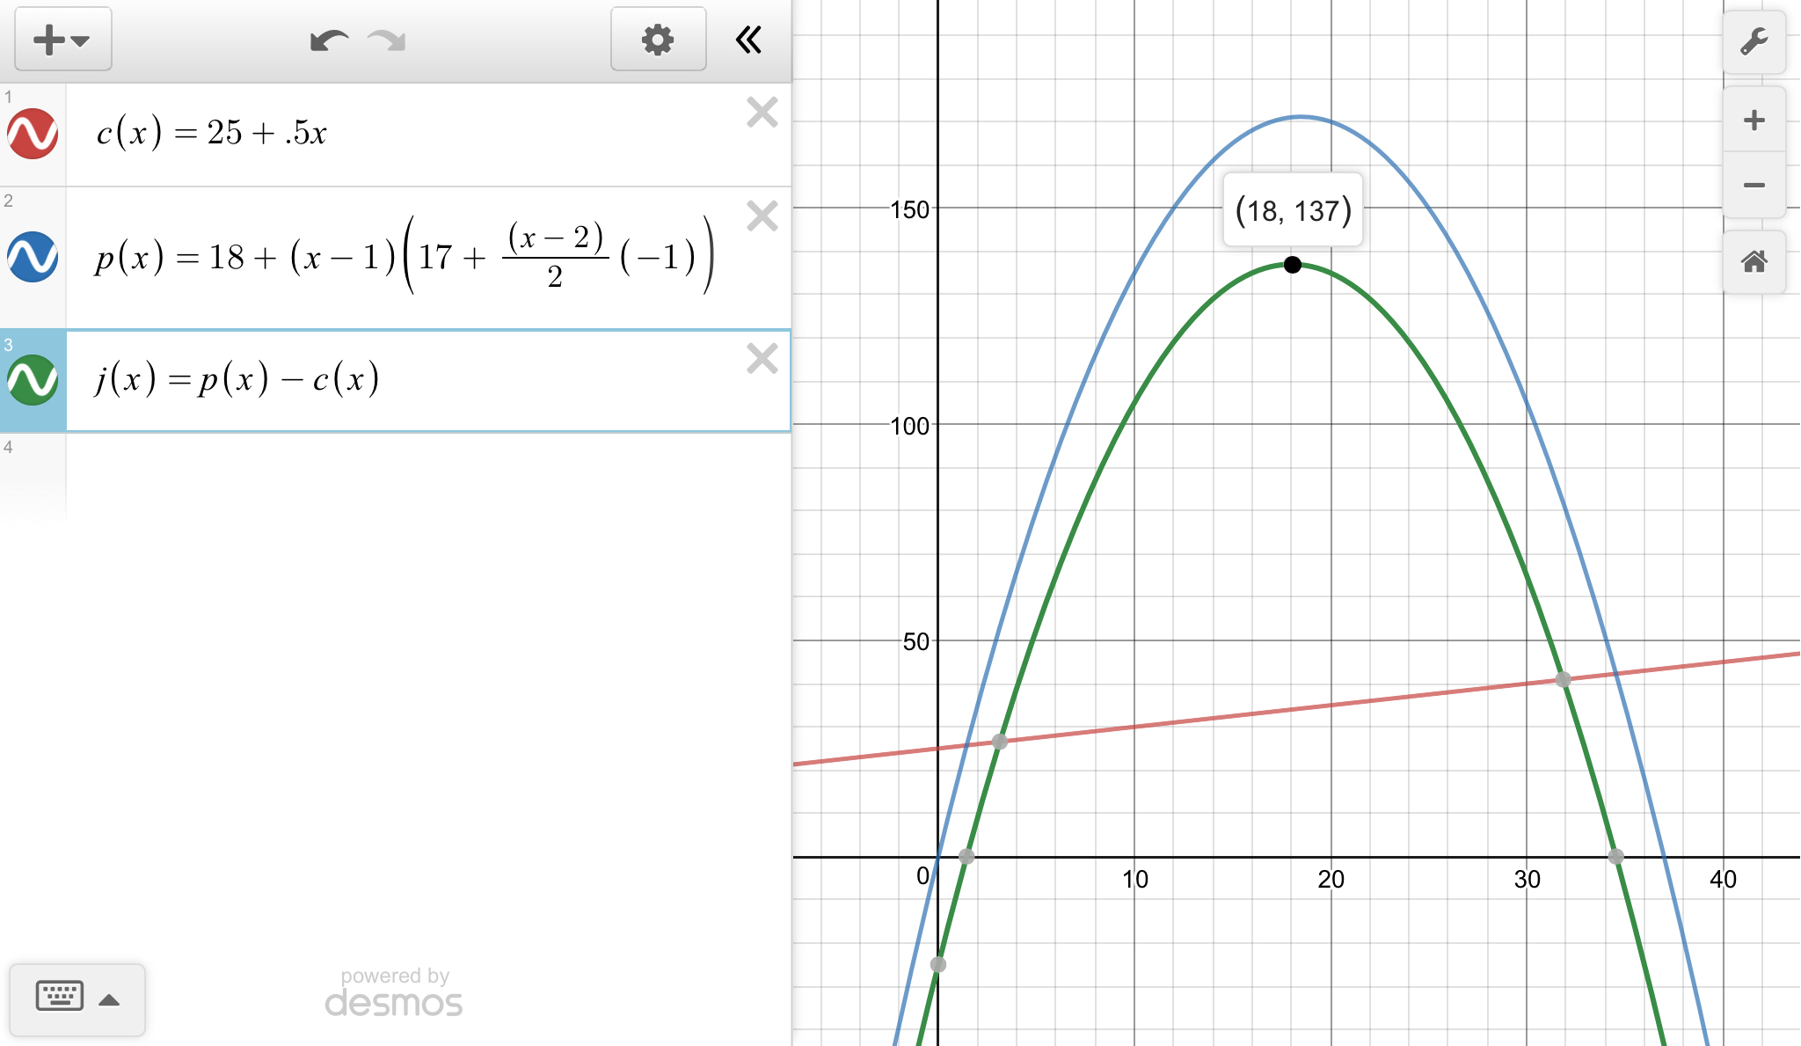Screen dimensions: 1801x1046
Task: Open the graph settings gear
Action: coord(658,40)
